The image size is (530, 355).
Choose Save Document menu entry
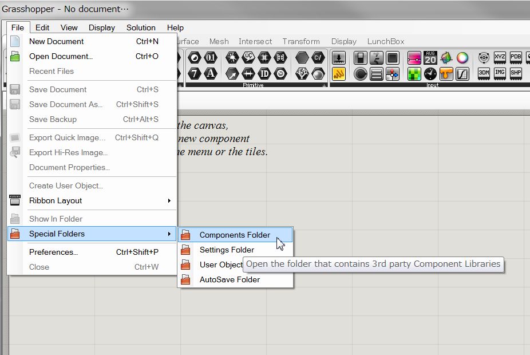[92, 89]
